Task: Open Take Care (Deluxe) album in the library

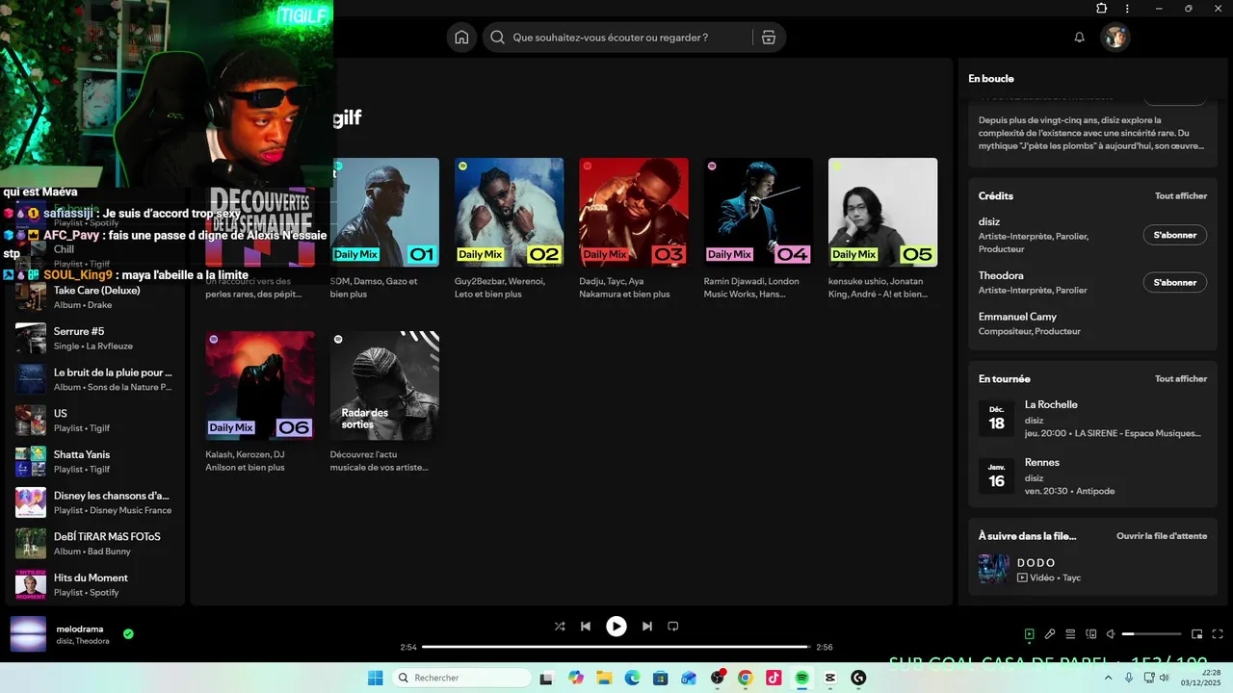Action: pos(93,296)
